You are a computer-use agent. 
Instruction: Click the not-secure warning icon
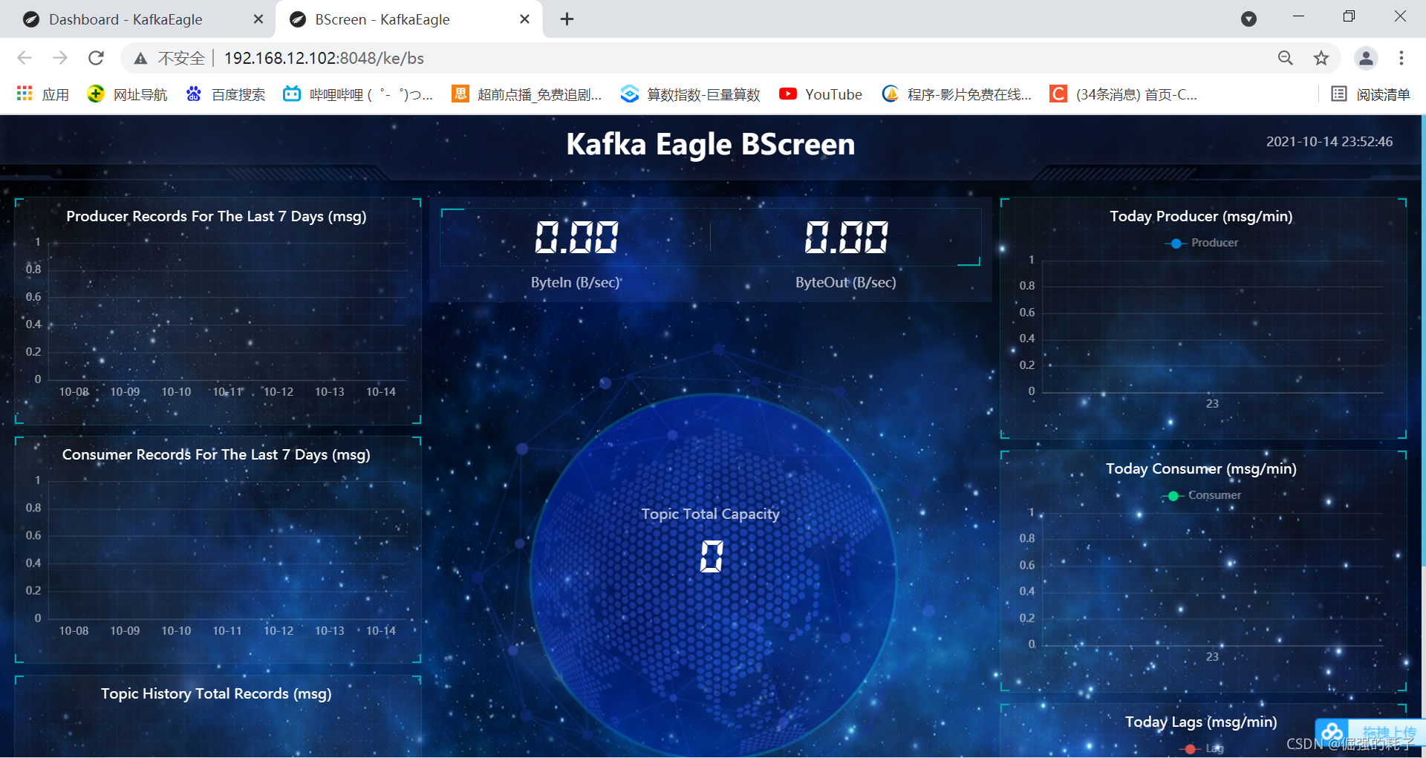tap(140, 59)
